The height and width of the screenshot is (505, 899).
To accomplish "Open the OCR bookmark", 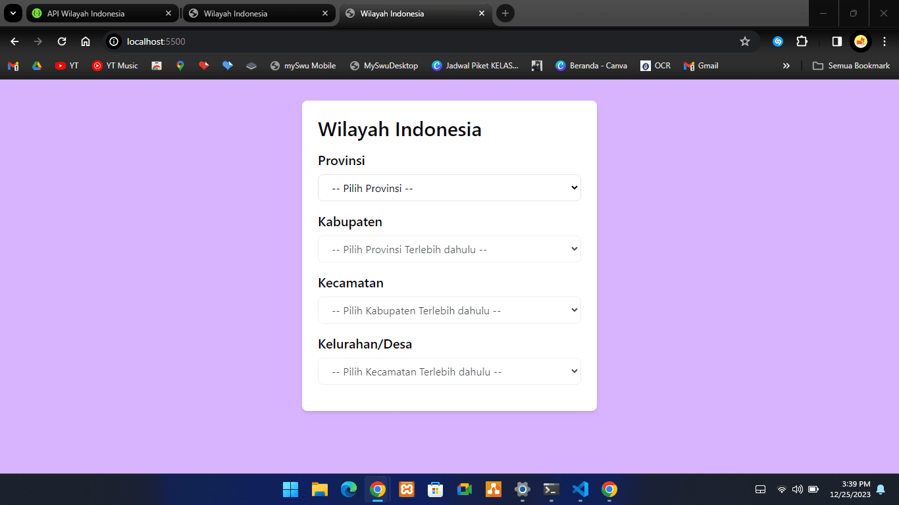I will coord(655,65).
